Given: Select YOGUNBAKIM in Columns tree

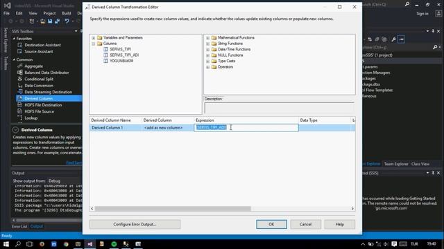Looking at the screenshot, I should pos(121,61).
